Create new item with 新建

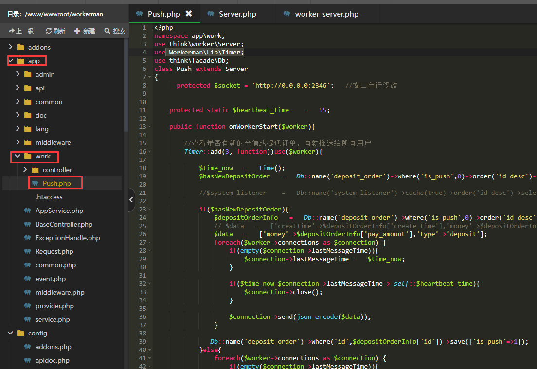[85, 31]
